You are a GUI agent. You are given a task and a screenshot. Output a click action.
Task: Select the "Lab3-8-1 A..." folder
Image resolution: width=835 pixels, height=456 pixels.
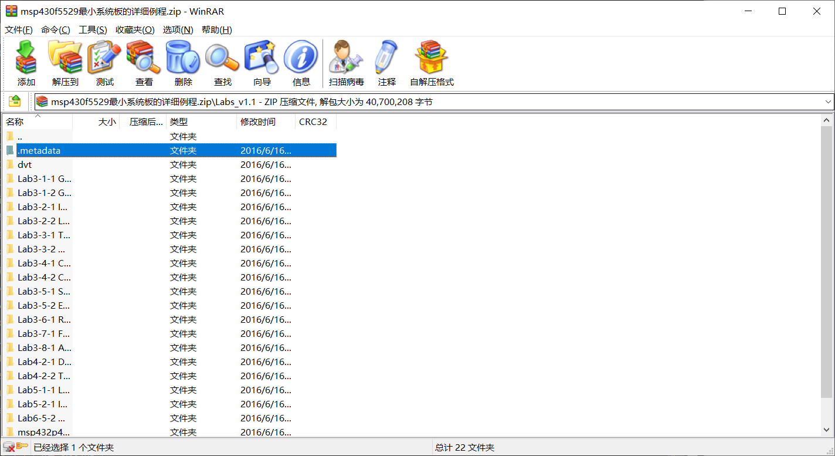coord(170,347)
